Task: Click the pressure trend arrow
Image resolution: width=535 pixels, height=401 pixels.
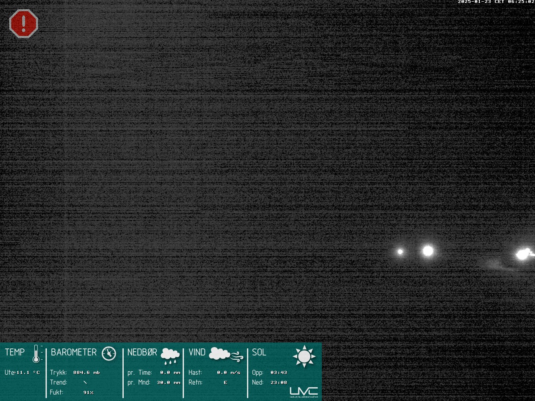Action: pyautogui.click(x=85, y=382)
